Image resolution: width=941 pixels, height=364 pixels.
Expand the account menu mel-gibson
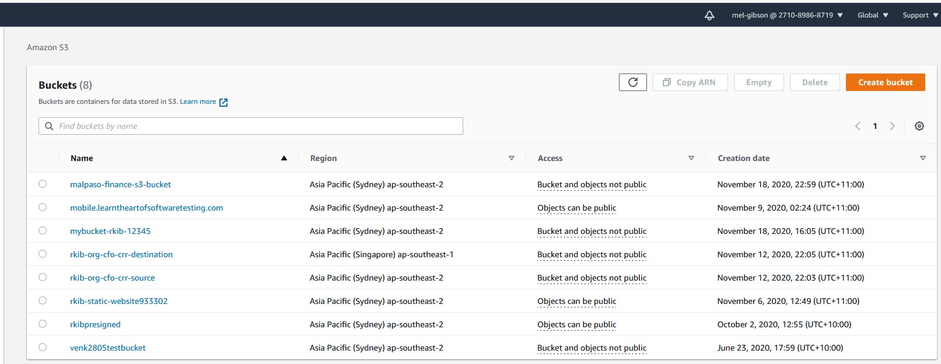pos(786,15)
